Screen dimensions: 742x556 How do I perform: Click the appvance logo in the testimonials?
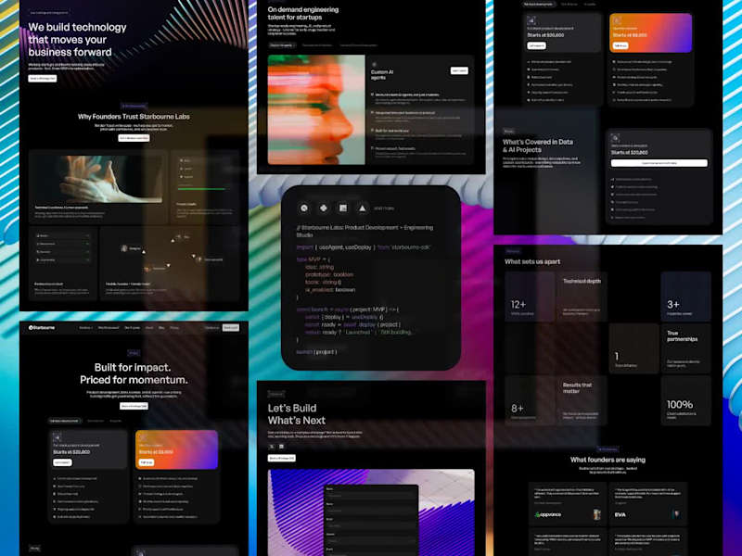(x=547, y=514)
